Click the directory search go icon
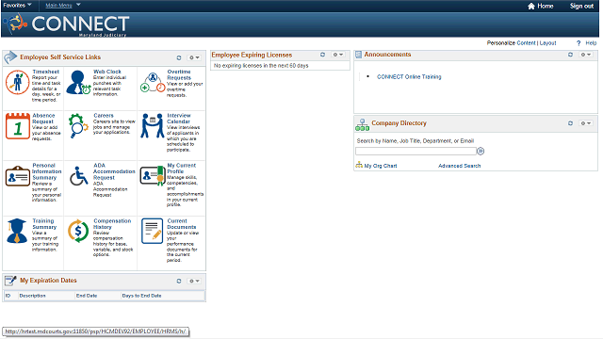The image size is (603, 339). [x=481, y=151]
